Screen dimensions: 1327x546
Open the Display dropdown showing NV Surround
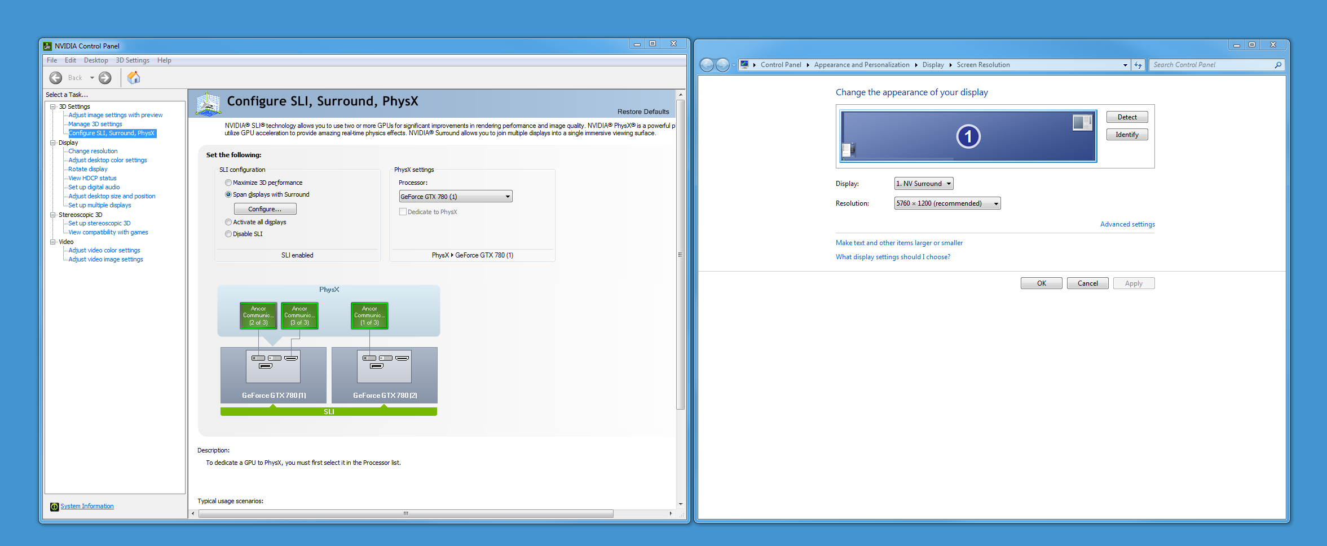point(924,184)
